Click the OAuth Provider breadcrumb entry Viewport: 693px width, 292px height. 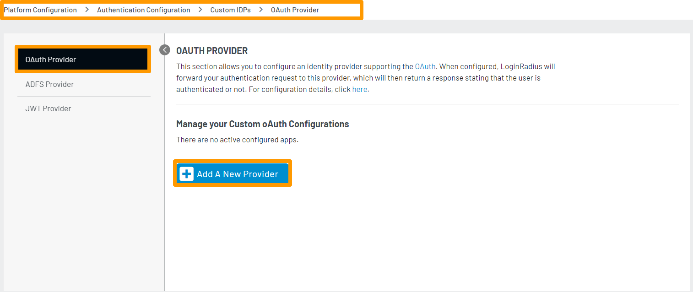[295, 10]
